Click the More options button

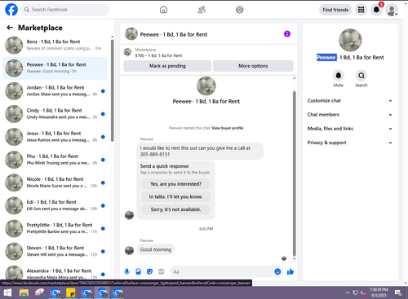tap(253, 66)
